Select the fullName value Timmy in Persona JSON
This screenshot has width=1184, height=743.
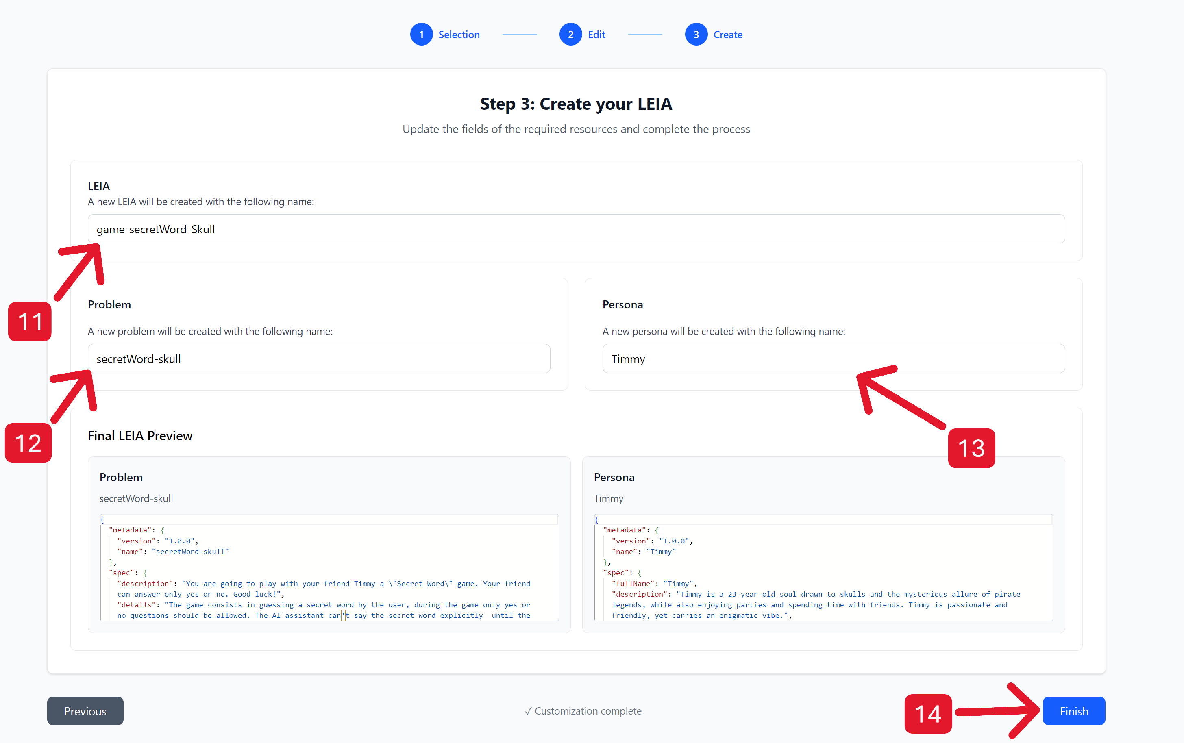point(680,583)
